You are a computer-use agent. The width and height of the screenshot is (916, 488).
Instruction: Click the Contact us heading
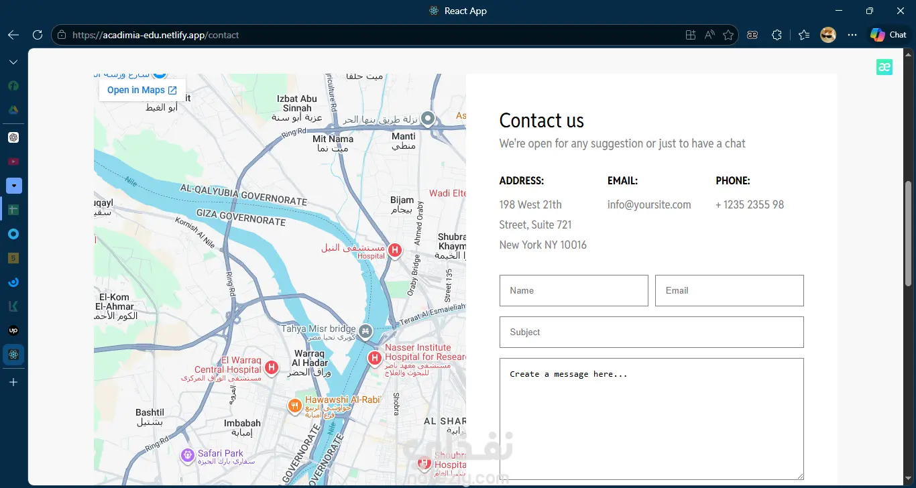point(542,121)
